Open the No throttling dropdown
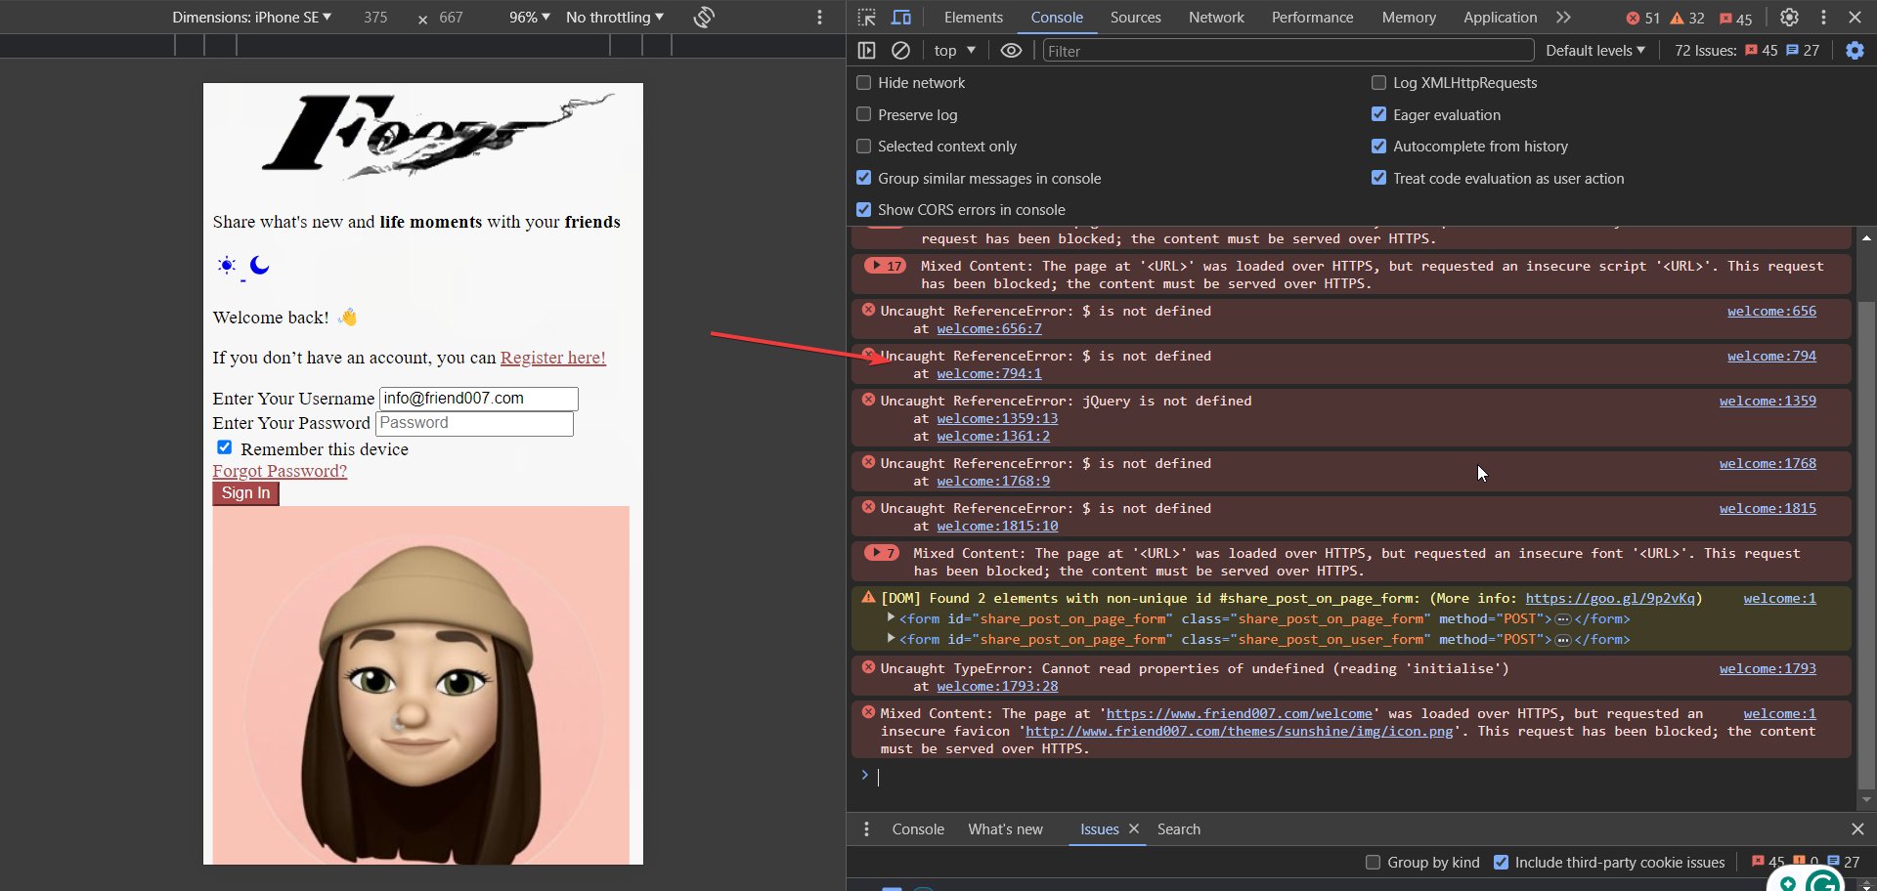 (614, 18)
